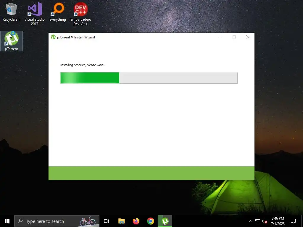Open the muted volume tray icon

pyautogui.click(x=265, y=221)
